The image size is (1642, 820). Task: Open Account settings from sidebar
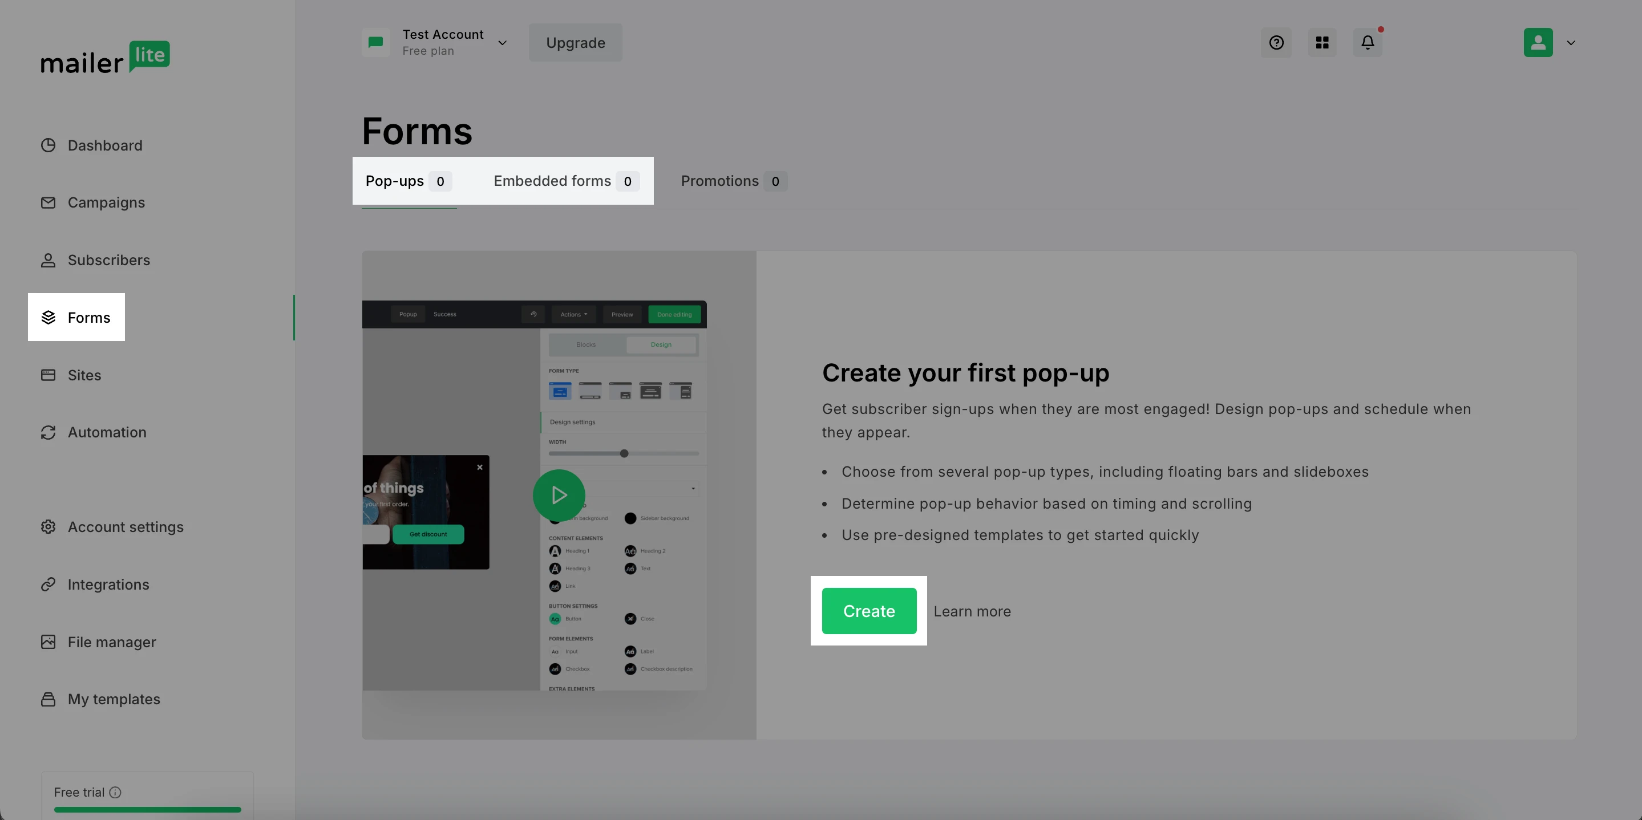[x=125, y=527]
